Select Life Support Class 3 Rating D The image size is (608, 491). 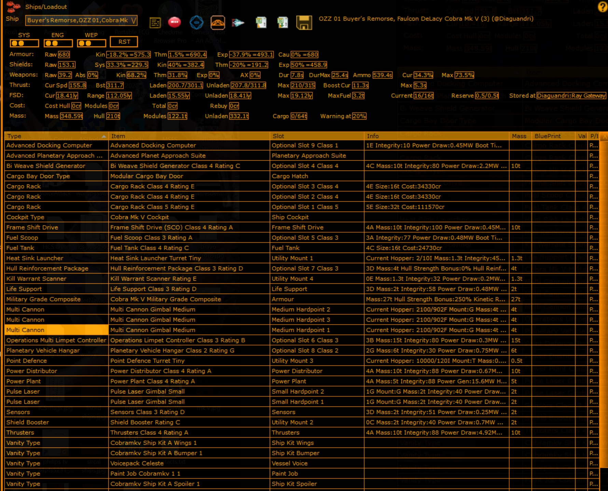coord(189,289)
